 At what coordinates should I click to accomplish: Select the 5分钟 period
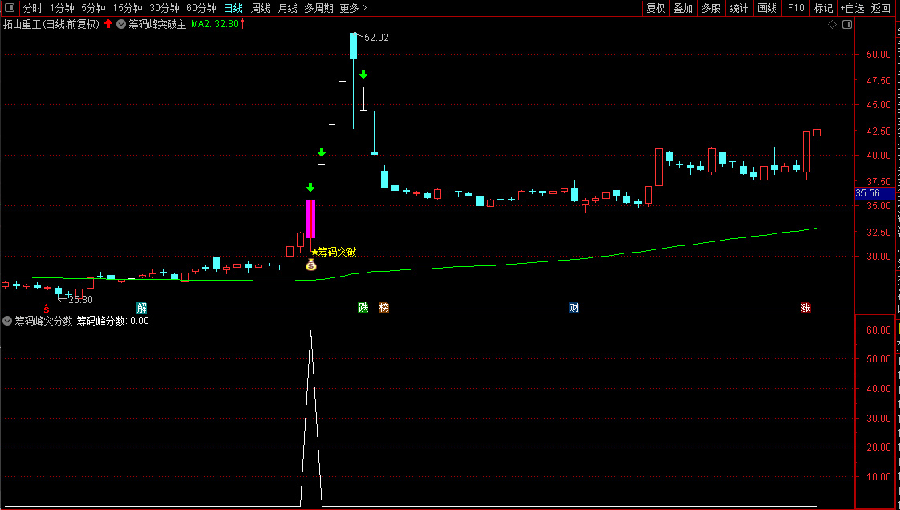coord(93,8)
